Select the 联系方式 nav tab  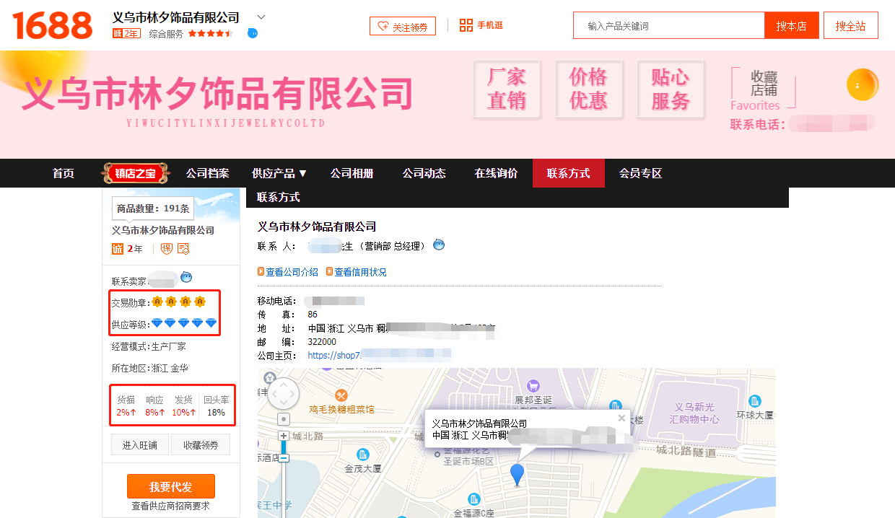point(569,173)
